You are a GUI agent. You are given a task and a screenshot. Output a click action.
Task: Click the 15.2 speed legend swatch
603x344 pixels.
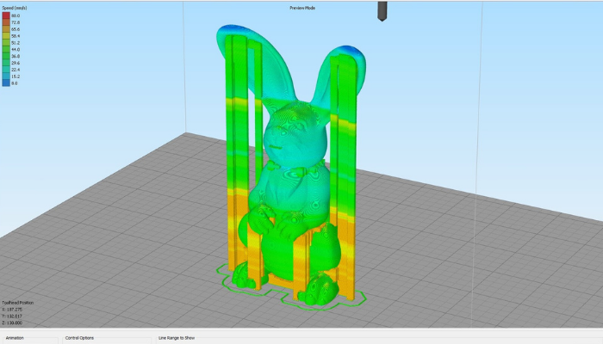pos(6,77)
